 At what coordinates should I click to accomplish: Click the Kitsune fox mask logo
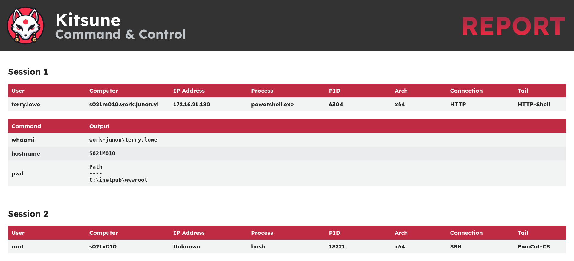pyautogui.click(x=26, y=26)
